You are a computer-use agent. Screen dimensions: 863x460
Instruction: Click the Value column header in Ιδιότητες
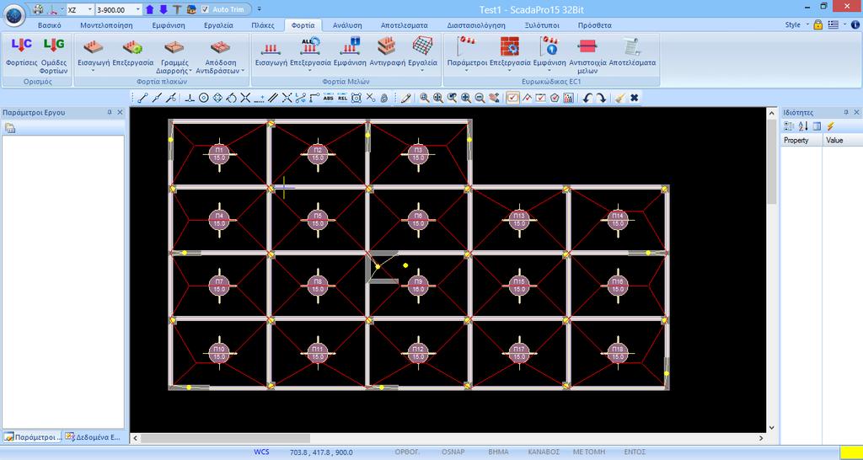(x=842, y=141)
